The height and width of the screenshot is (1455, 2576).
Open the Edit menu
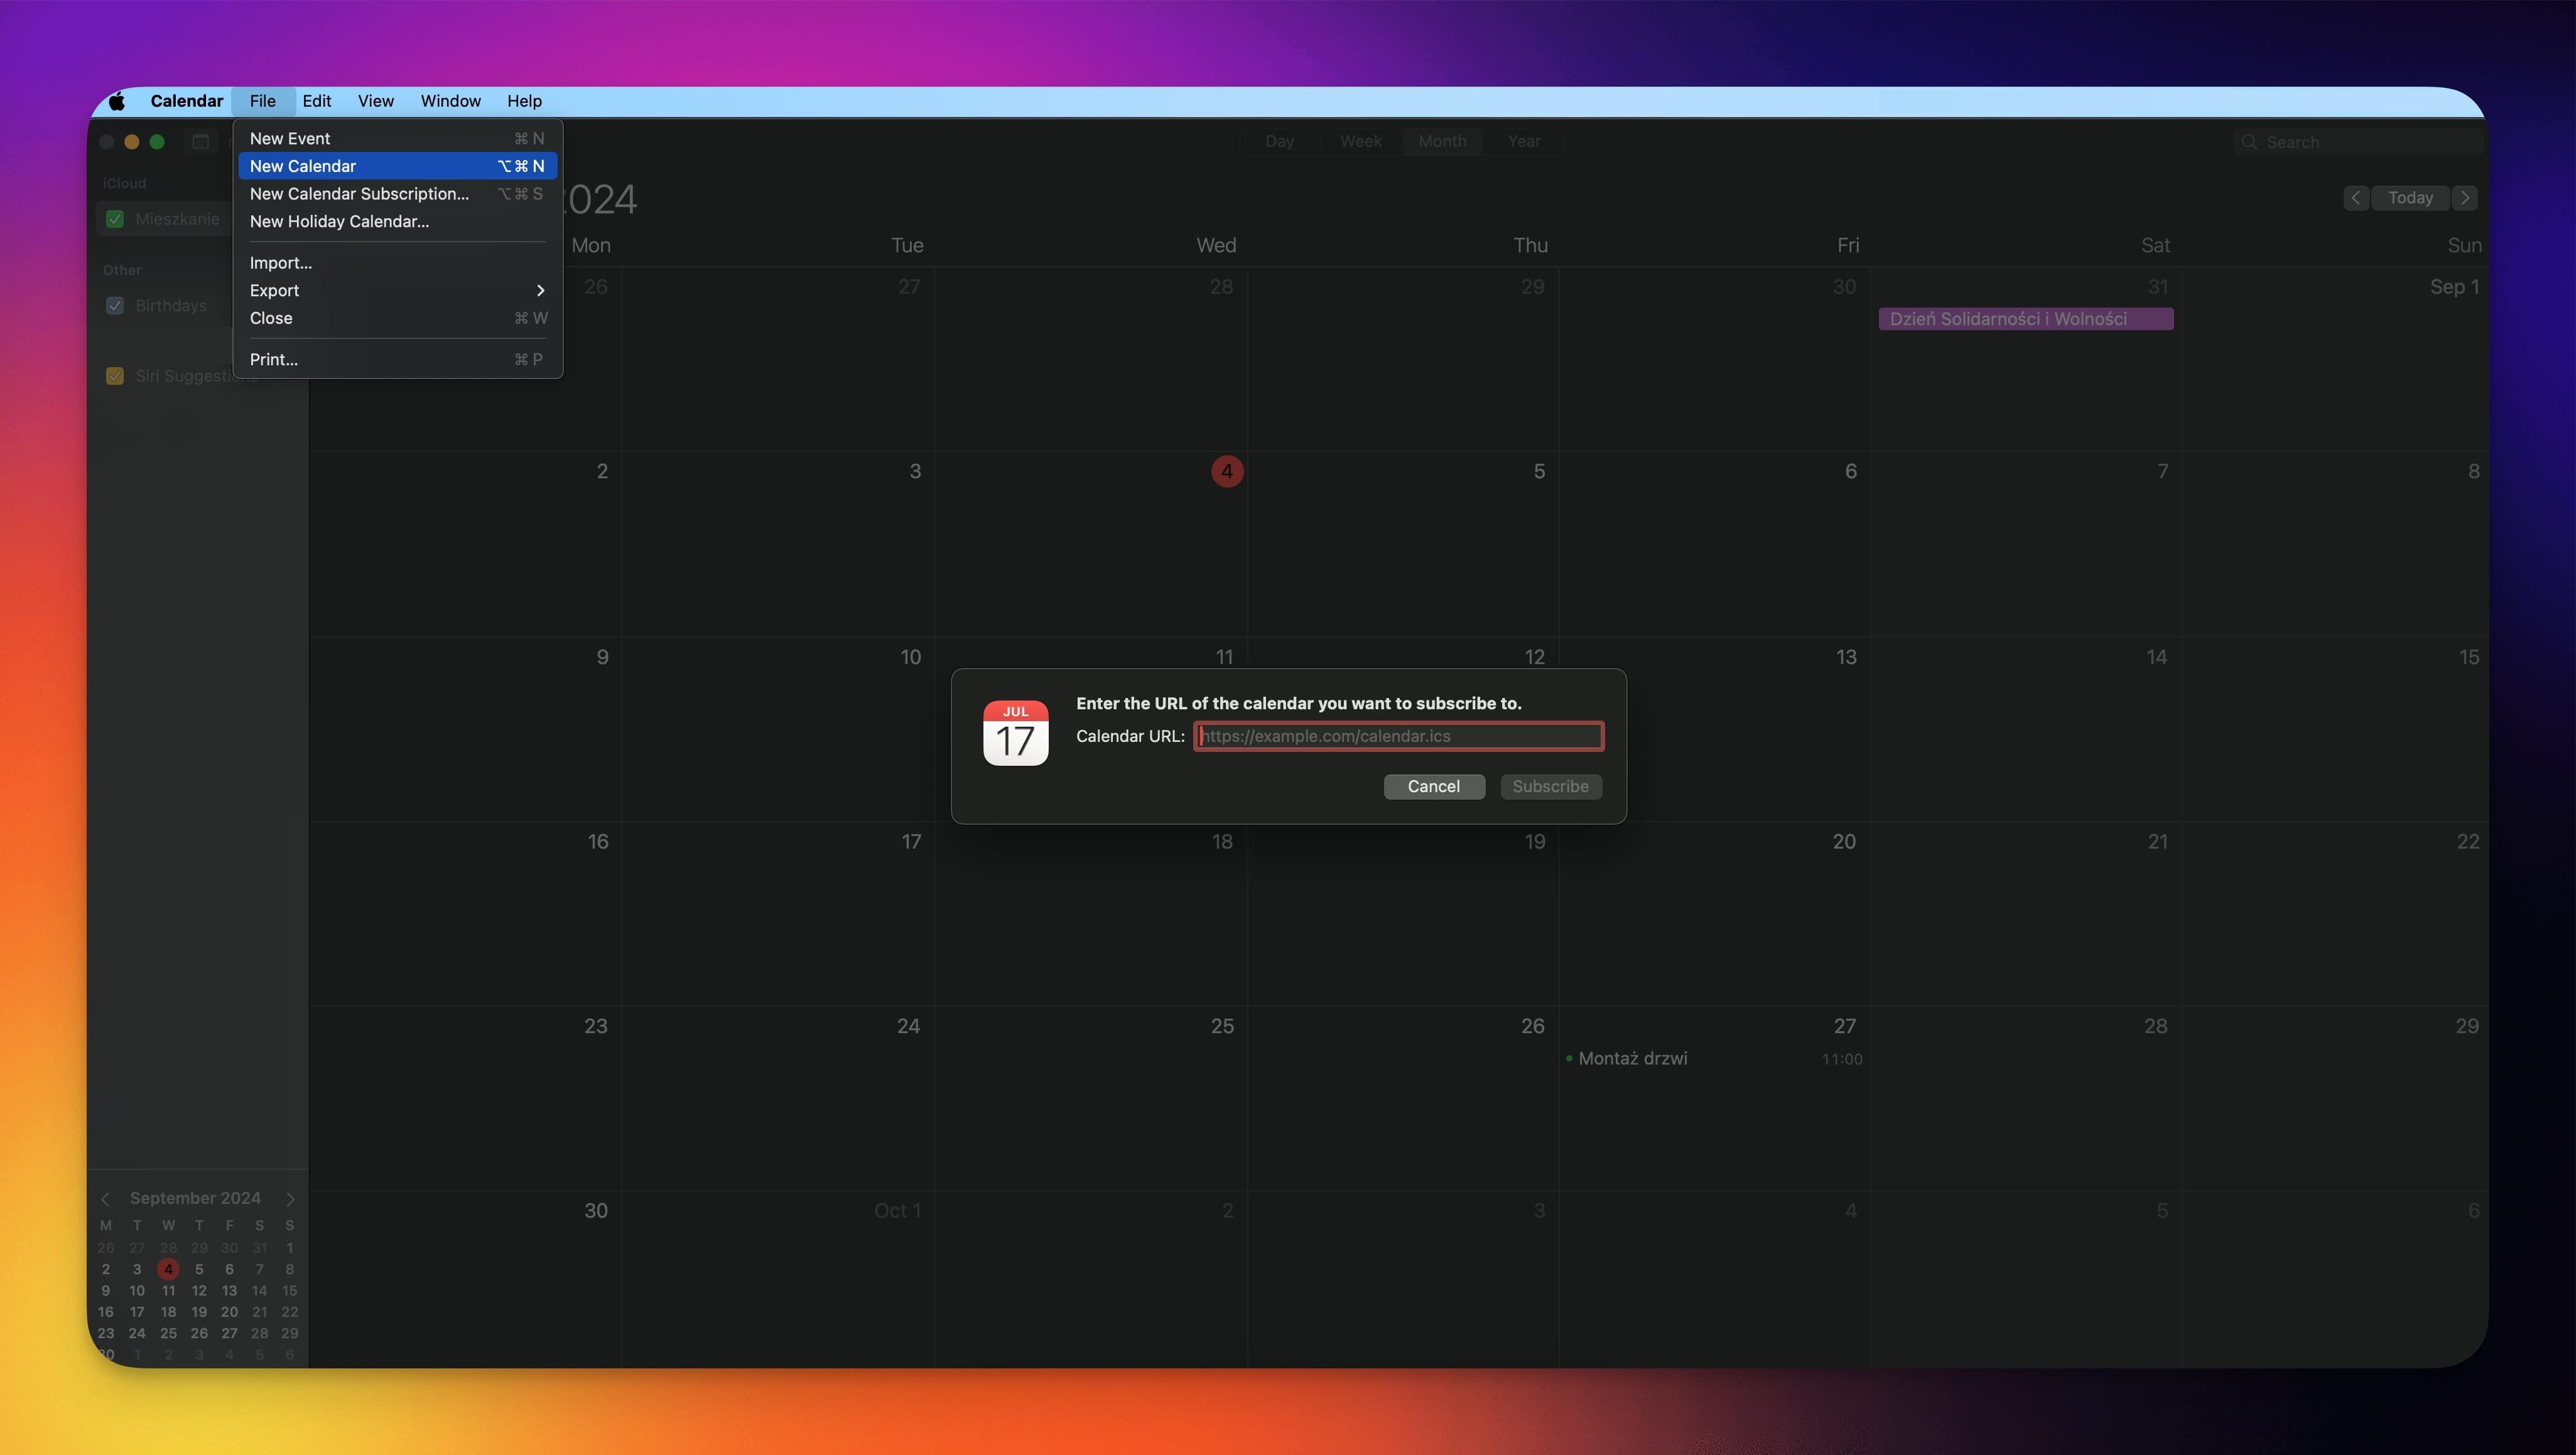point(316,101)
